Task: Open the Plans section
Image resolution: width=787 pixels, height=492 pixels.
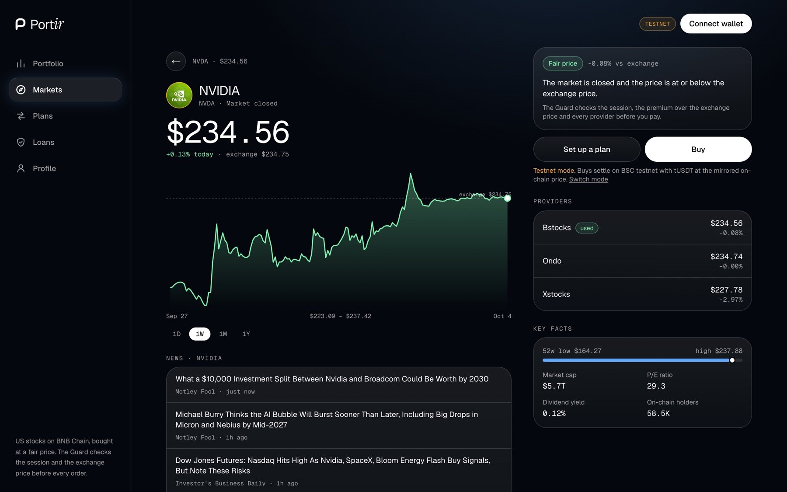Action: point(65,116)
